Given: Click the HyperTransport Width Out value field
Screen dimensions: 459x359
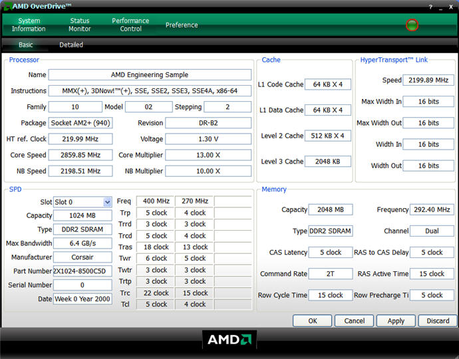Looking at the screenshot, I should (x=428, y=166).
